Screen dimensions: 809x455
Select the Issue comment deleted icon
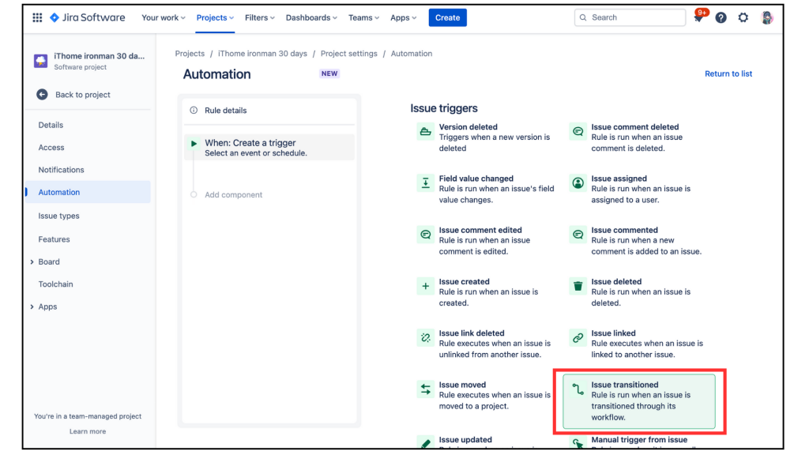[578, 132]
